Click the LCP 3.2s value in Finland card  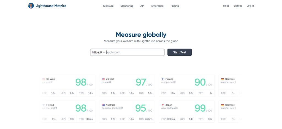click(x=191, y=93)
